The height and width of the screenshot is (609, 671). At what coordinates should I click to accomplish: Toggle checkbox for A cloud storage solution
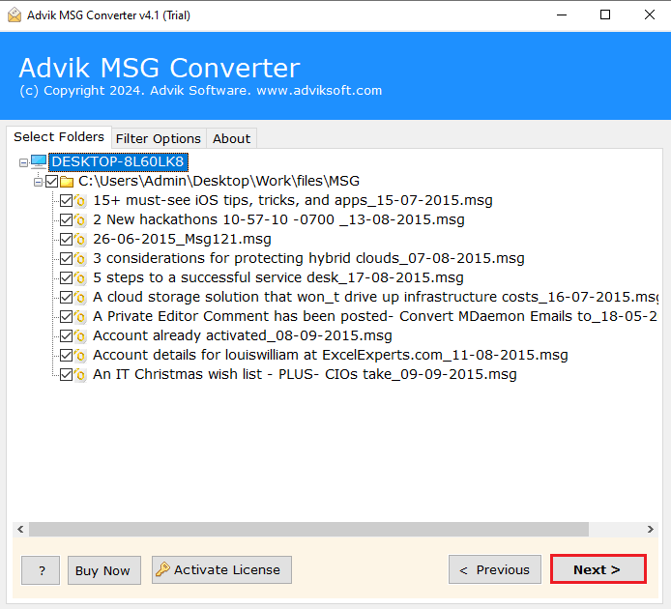(x=66, y=297)
